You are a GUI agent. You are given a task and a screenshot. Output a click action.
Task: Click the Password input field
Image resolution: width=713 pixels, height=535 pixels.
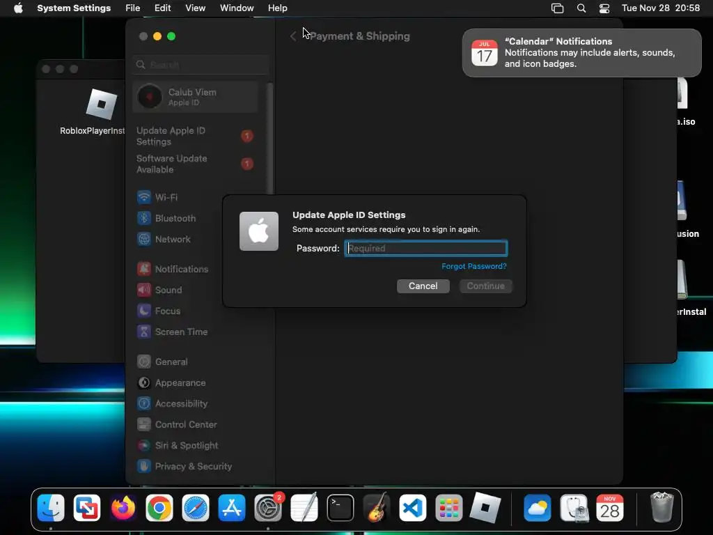click(x=425, y=249)
